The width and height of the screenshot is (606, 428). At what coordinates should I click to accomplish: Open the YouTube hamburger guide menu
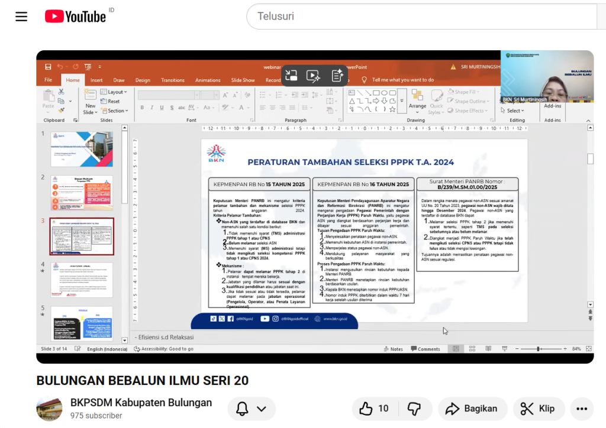[x=21, y=17]
